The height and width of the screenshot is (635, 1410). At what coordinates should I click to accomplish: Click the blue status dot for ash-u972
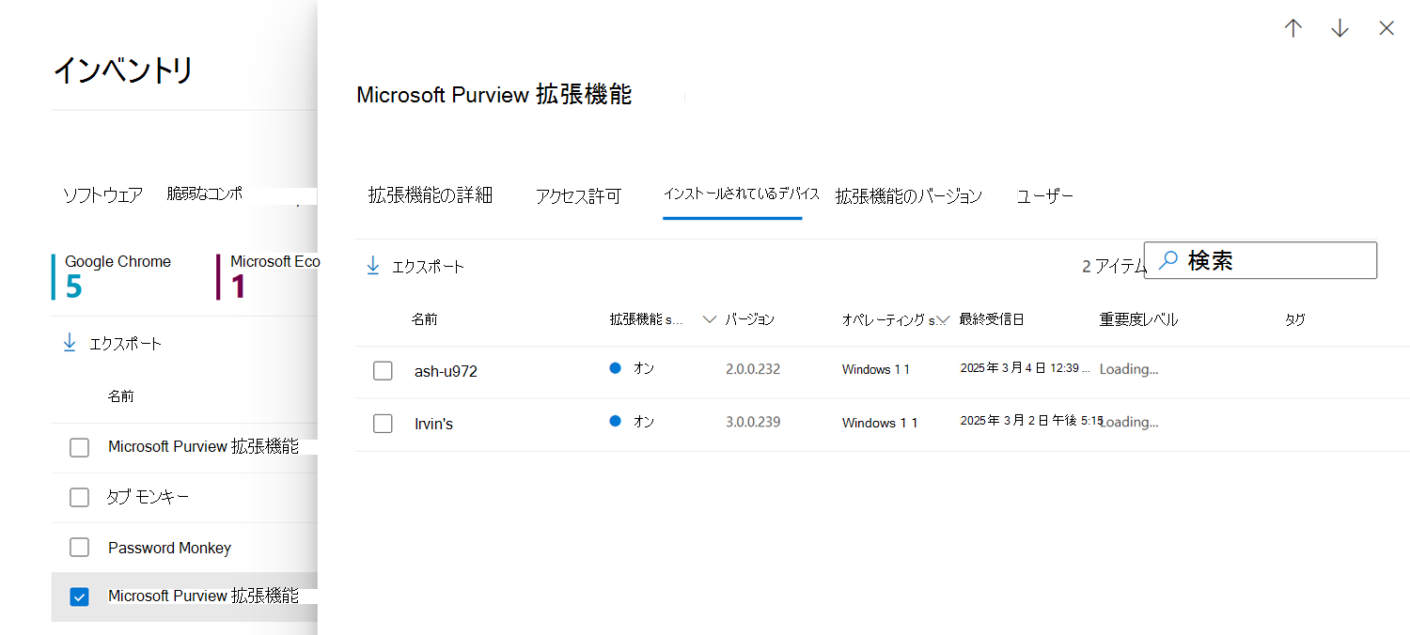click(x=616, y=368)
